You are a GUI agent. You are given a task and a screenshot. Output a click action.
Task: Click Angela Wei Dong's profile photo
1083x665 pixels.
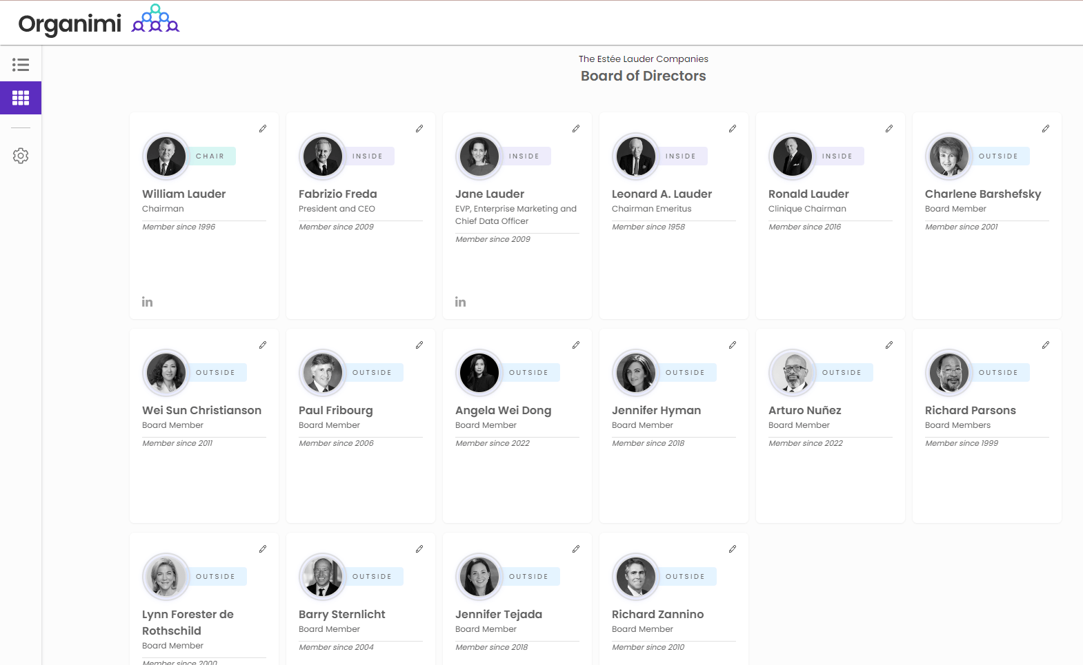[479, 373]
